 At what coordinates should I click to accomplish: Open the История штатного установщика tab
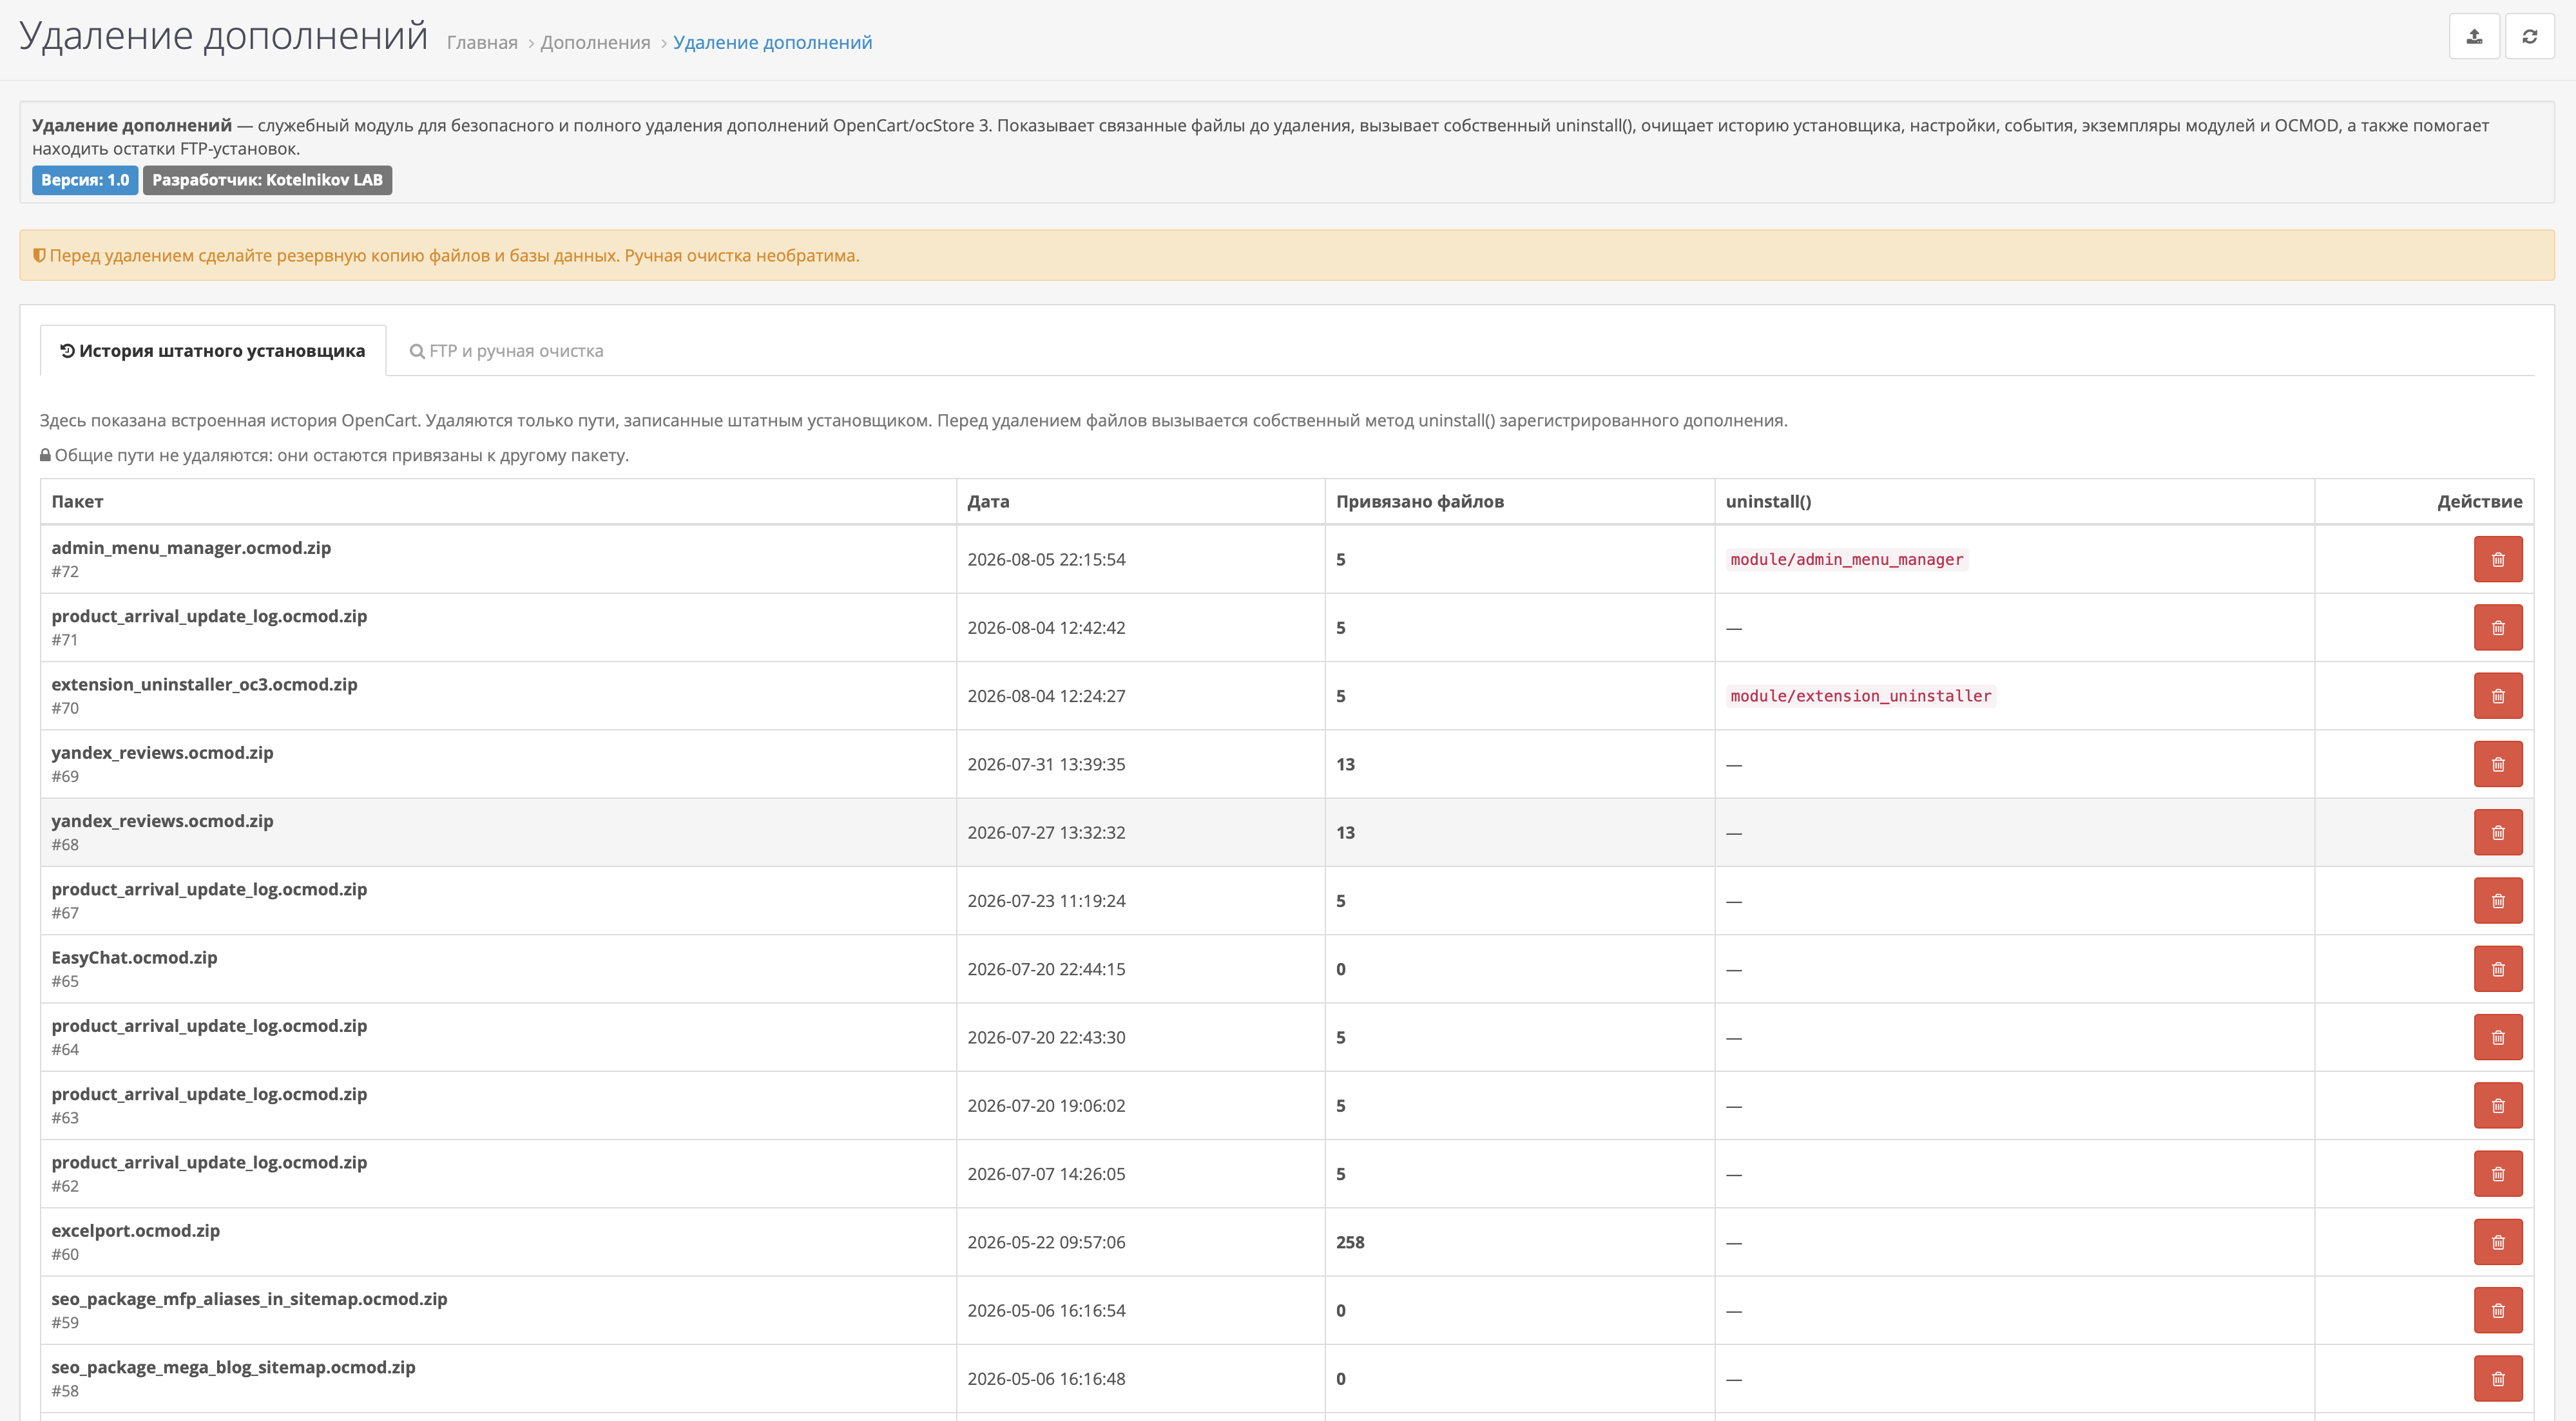point(213,351)
